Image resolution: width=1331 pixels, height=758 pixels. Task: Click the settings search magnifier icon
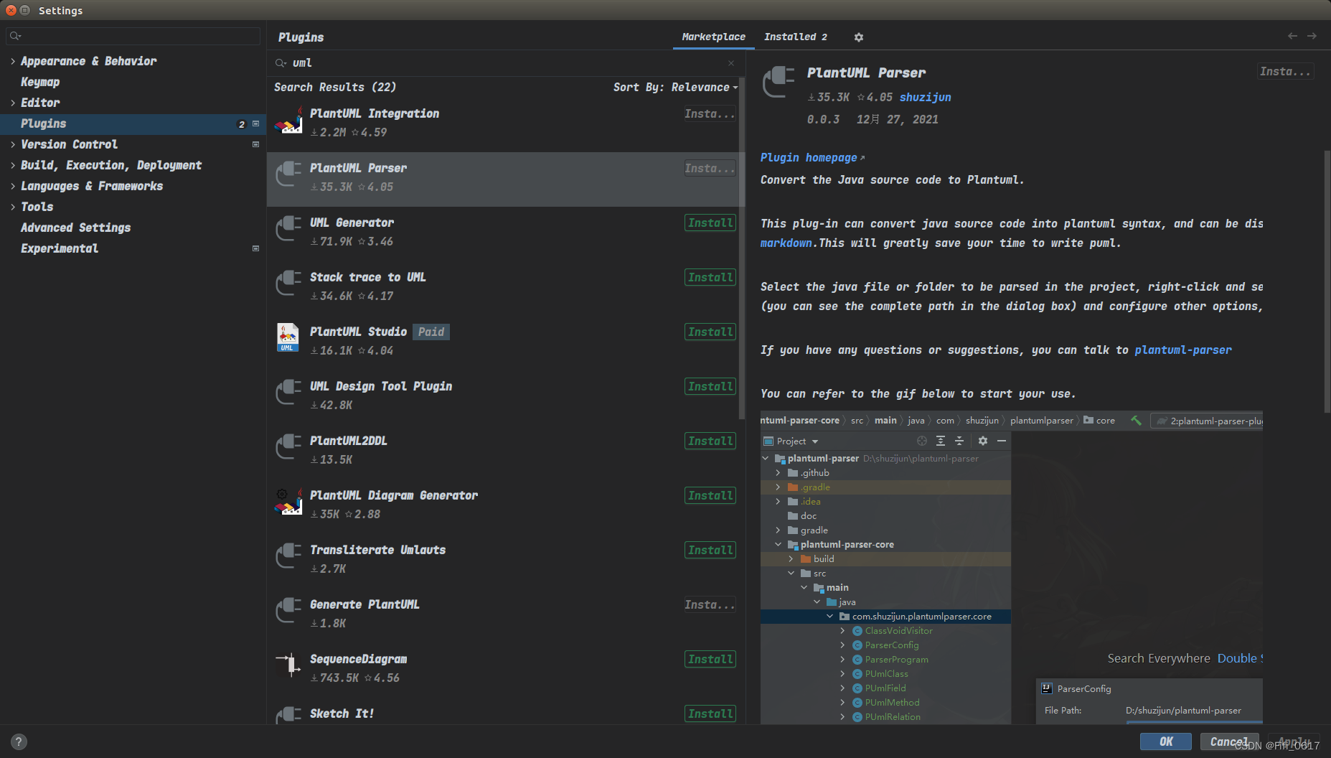tap(15, 36)
